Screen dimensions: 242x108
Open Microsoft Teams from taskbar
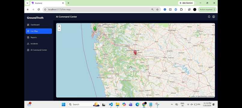pos(131,104)
